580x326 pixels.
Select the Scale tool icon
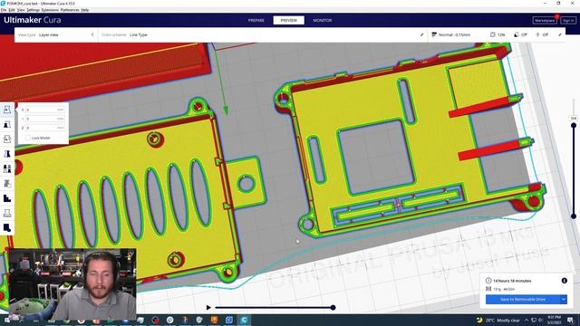point(7,125)
